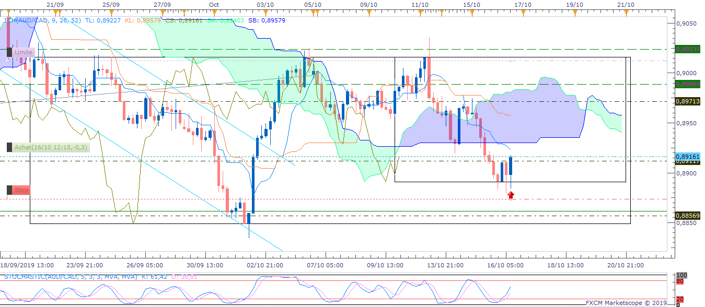
Task: Select the Achat(16/10 12:15,-0,3) trade label
Action: (48, 147)
